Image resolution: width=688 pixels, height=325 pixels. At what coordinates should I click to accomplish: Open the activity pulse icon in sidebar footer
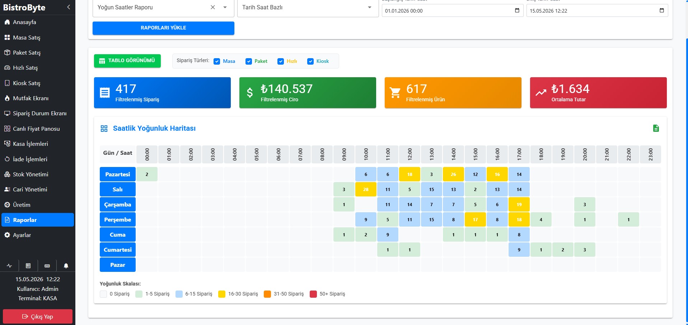tap(9, 266)
